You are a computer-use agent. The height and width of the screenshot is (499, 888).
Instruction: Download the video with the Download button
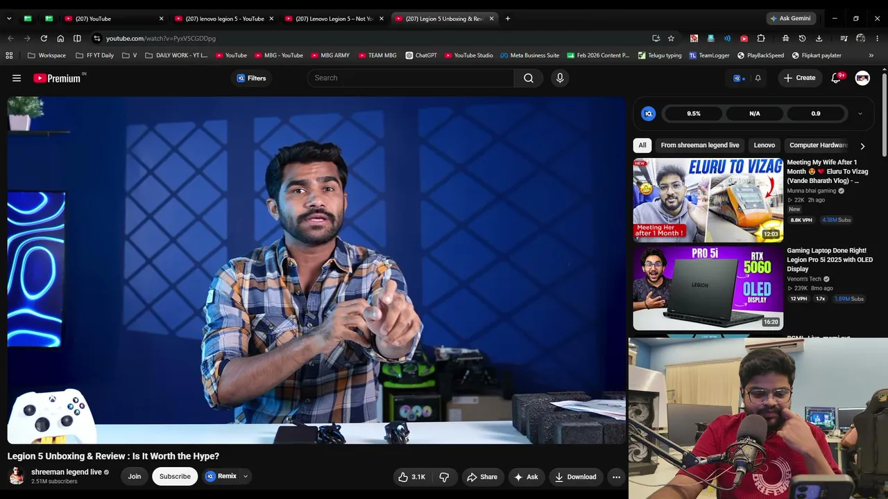click(x=575, y=477)
